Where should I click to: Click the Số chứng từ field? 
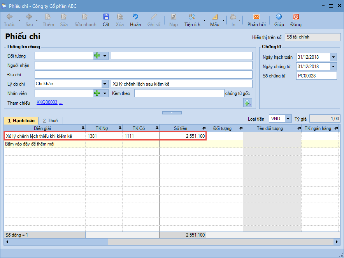pyautogui.click(x=316, y=76)
